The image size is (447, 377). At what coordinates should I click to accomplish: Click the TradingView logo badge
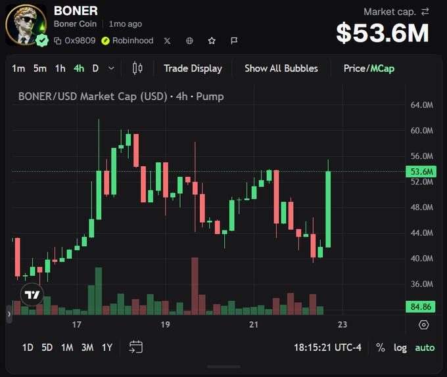(x=32, y=295)
